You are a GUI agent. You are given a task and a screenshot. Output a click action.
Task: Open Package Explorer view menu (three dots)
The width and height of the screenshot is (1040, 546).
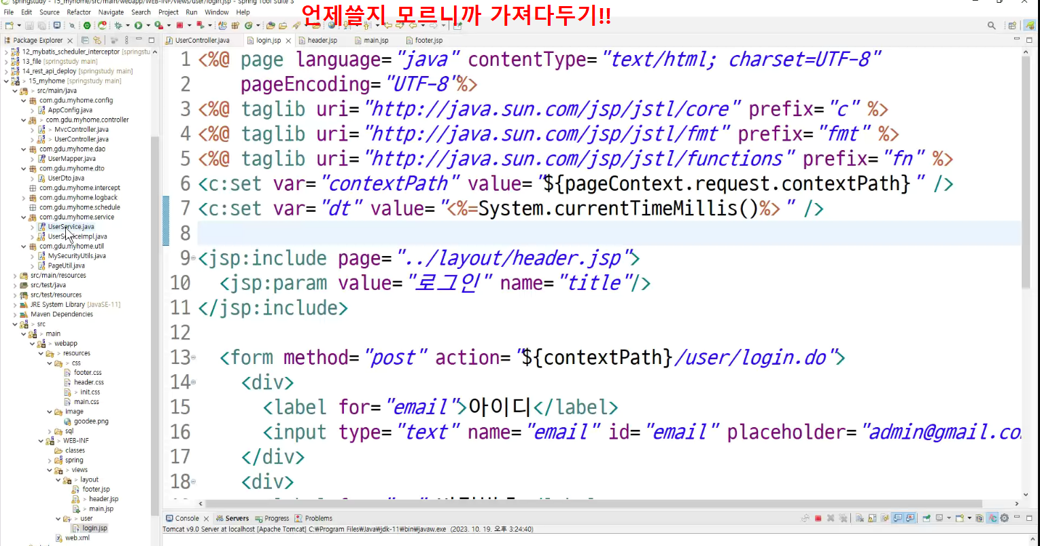coord(125,41)
